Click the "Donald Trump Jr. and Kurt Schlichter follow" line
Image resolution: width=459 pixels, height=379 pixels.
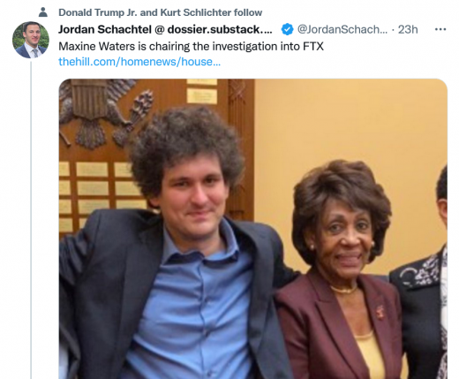tap(161, 12)
